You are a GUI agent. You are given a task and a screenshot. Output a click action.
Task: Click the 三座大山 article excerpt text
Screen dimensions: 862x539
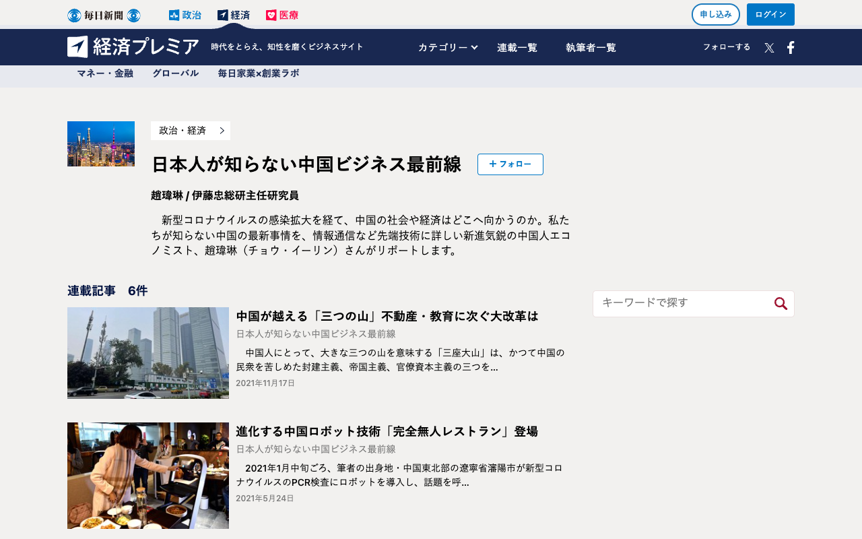point(400,360)
